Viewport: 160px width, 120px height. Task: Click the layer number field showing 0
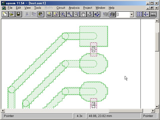[123, 14]
